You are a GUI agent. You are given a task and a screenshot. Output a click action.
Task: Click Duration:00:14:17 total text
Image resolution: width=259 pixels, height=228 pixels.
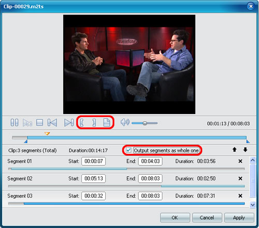pos(88,150)
